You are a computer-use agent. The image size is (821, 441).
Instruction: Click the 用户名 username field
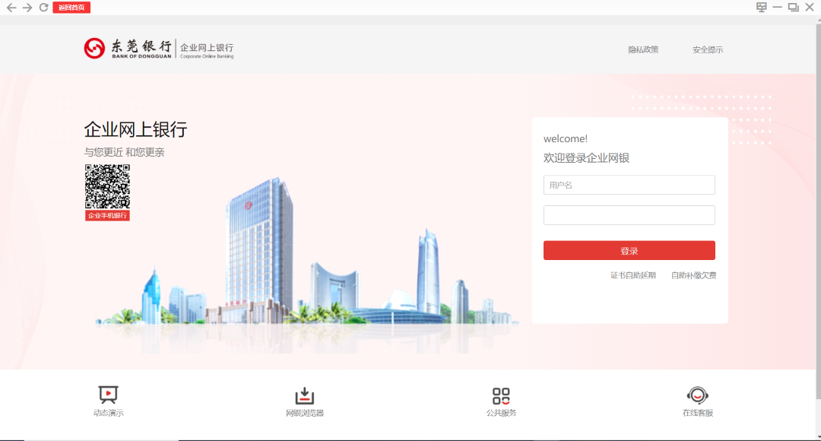[x=629, y=185]
